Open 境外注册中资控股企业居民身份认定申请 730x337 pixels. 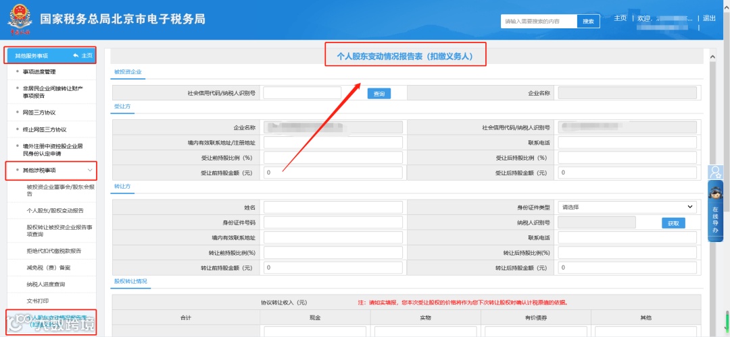[53, 150]
